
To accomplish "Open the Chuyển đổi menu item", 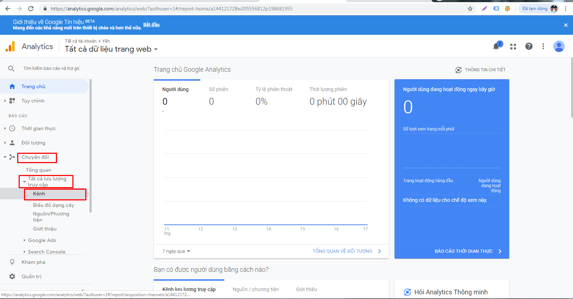I will point(35,157).
